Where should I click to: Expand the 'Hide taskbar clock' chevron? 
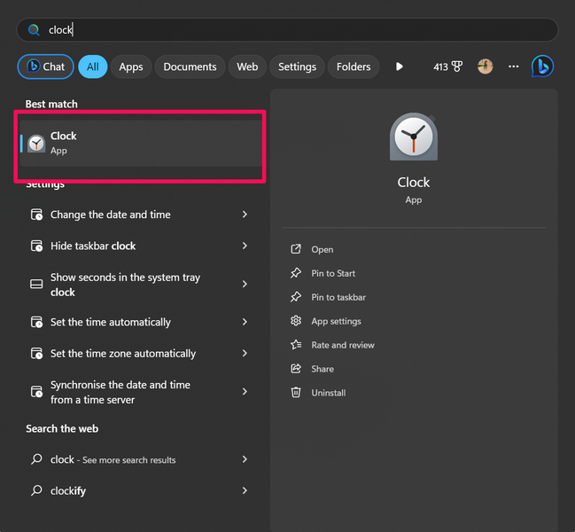click(245, 246)
